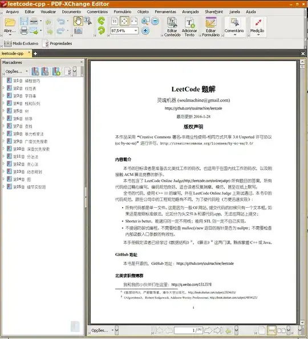Click the Save floppy disk icon
308x339 pixels.
(24, 21)
